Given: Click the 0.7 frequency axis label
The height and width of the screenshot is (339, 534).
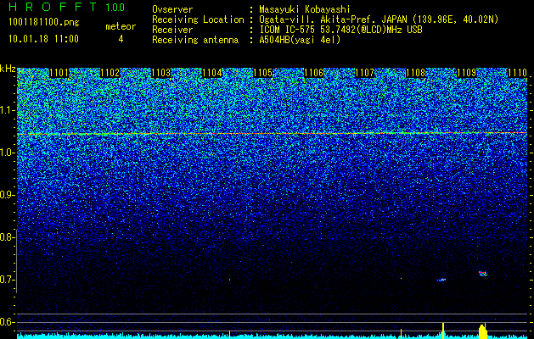Looking at the screenshot, I should (x=7, y=280).
